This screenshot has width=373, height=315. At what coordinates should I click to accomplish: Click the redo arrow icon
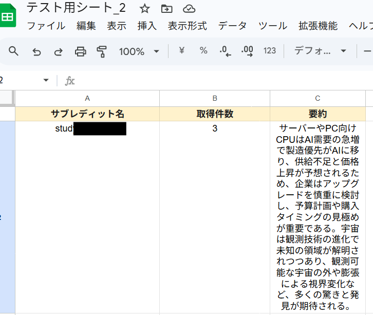click(58, 51)
